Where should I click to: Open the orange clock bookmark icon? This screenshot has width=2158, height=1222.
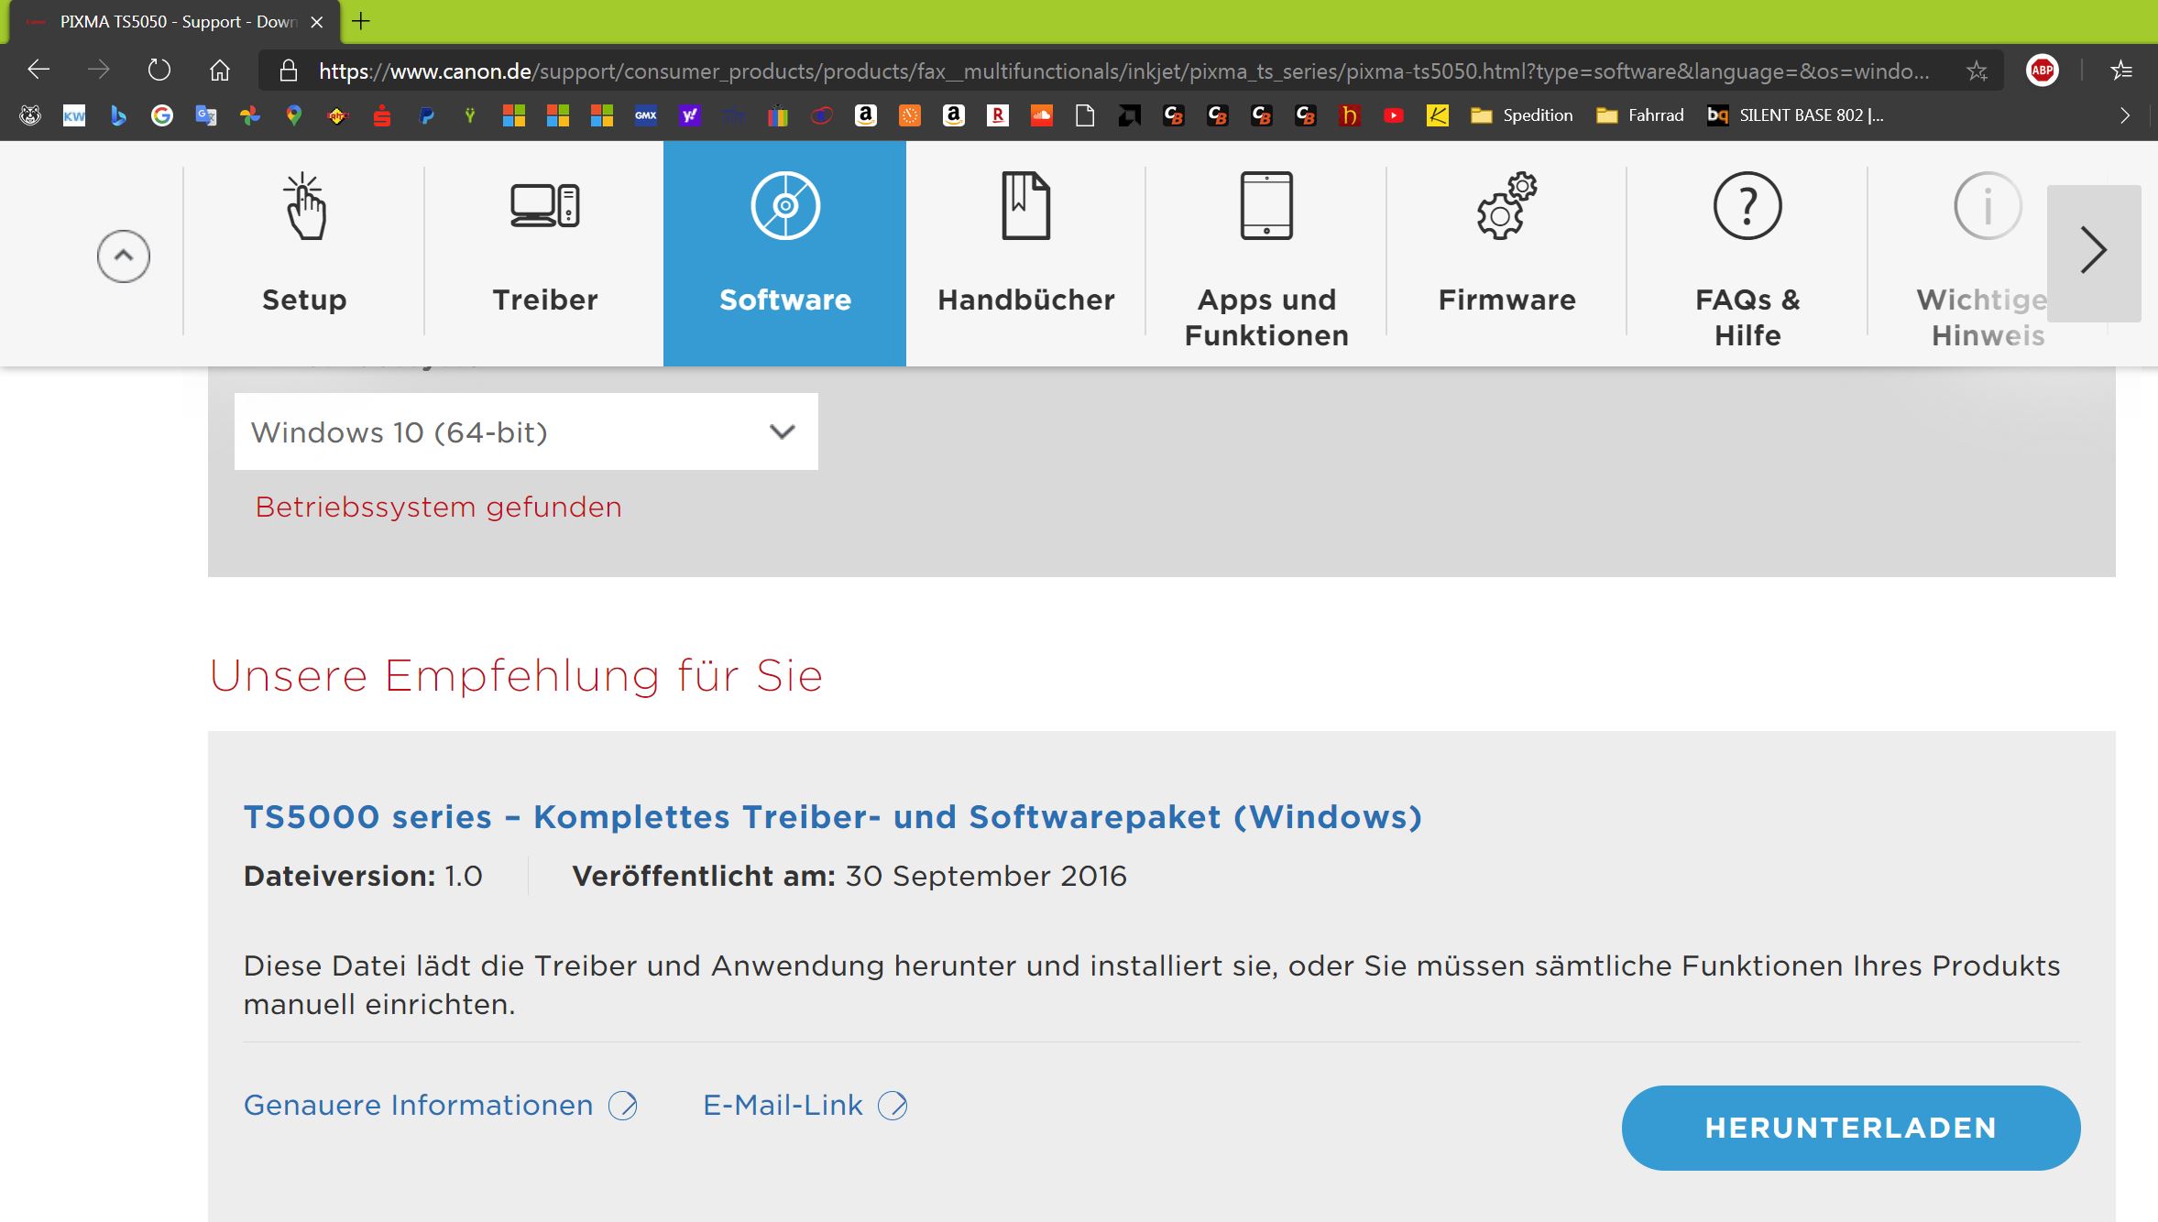click(910, 115)
